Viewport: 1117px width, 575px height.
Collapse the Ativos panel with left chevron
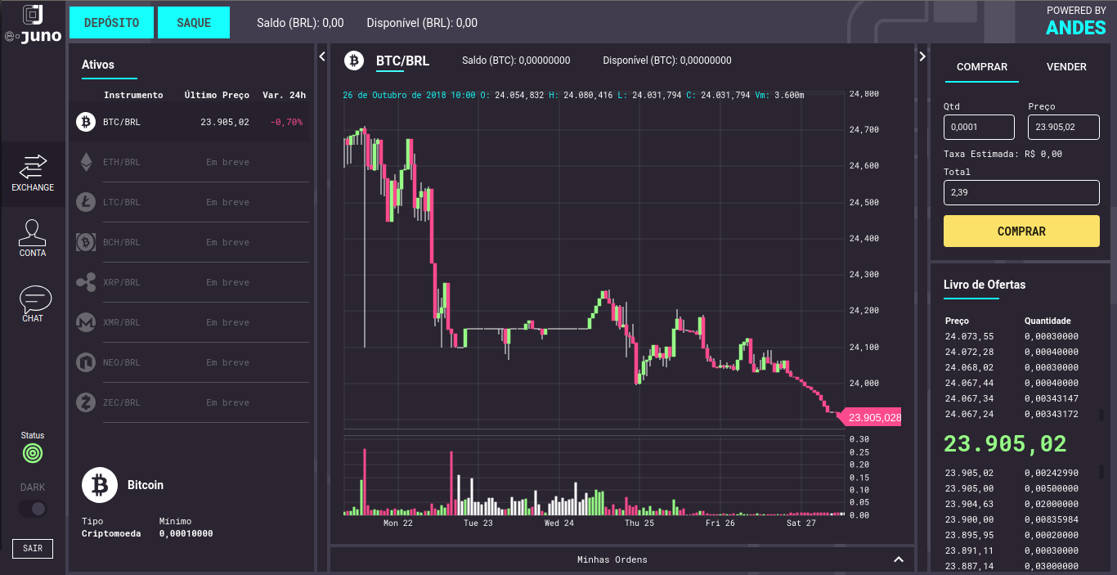tap(322, 56)
